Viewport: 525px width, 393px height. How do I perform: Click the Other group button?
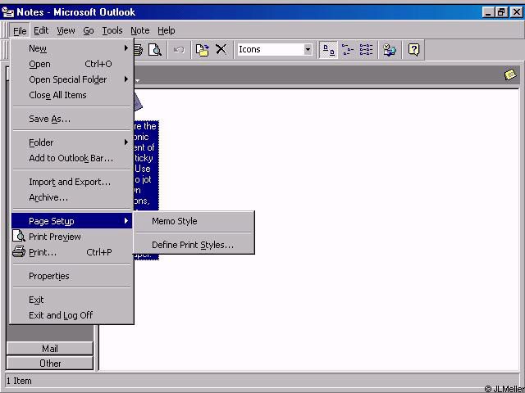[x=49, y=364]
